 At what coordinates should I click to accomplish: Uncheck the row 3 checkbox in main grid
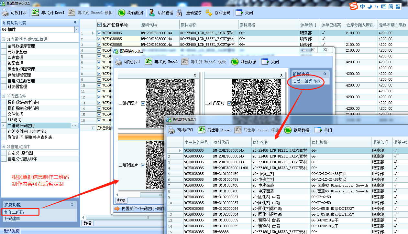(x=99, y=45)
